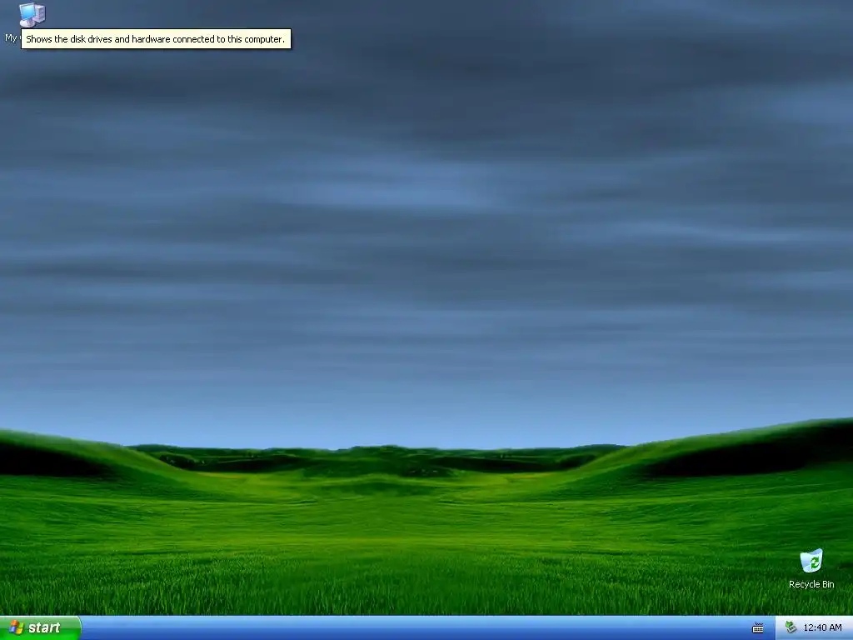Click the 12:40 AM taskbar clock
The image size is (853, 640).
tap(822, 627)
